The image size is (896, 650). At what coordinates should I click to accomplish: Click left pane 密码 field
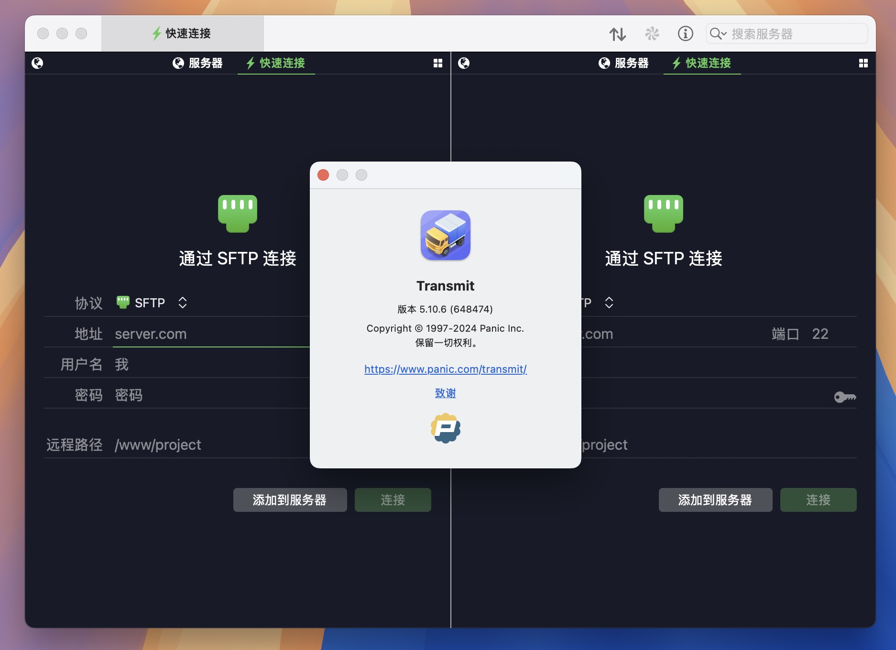tap(212, 395)
